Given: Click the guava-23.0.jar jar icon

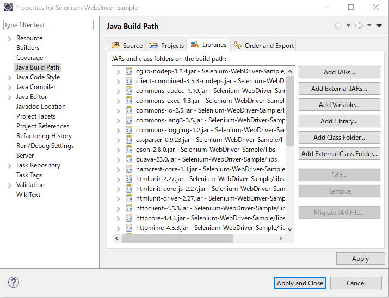Looking at the screenshot, I should click(x=129, y=159).
